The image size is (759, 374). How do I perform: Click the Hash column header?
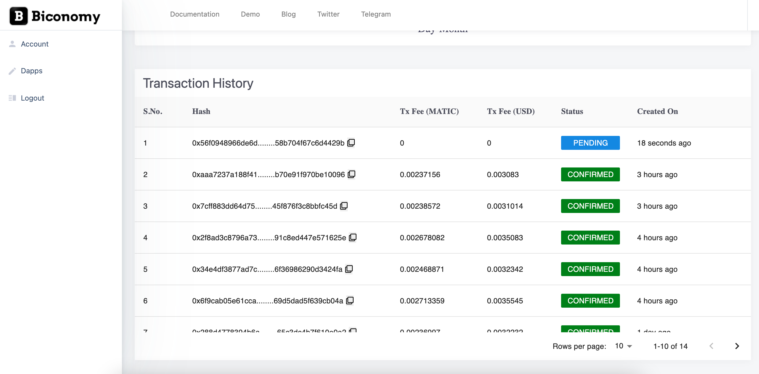point(201,111)
